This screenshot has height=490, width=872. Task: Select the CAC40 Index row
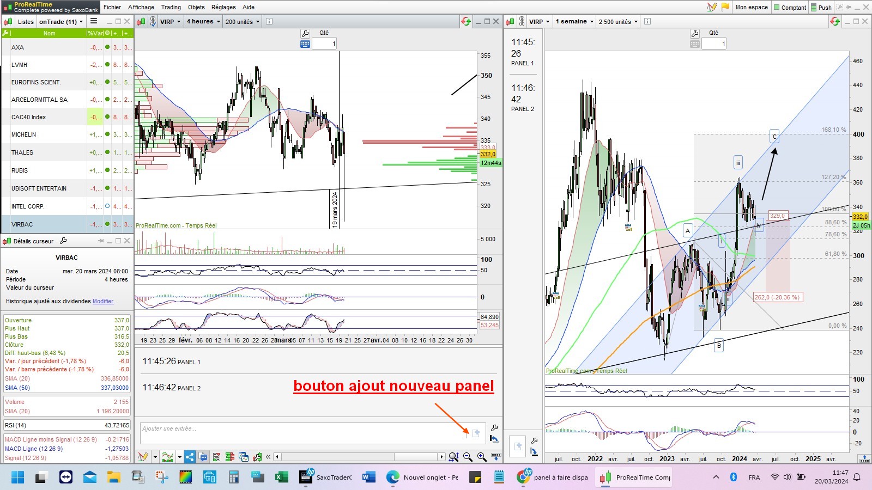click(x=67, y=117)
